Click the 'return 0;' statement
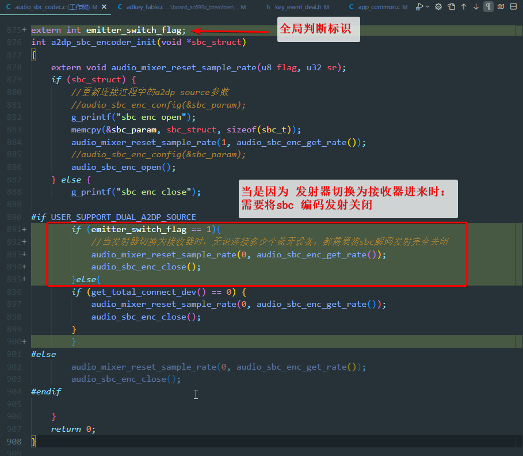Viewport: 523px width, 456px height. coord(73,429)
